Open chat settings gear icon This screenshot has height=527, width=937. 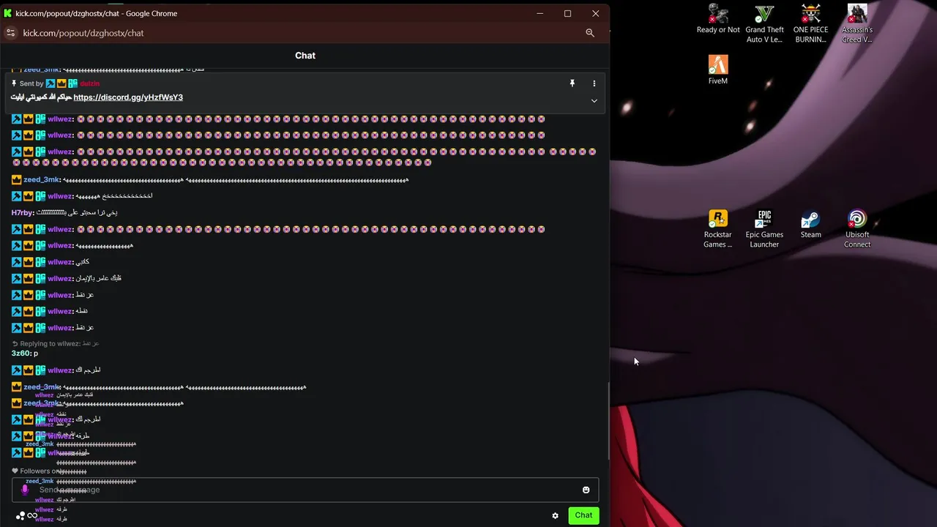[555, 515]
